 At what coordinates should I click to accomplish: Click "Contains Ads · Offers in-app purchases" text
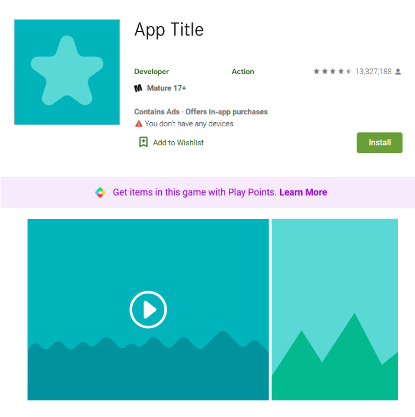pyautogui.click(x=201, y=112)
